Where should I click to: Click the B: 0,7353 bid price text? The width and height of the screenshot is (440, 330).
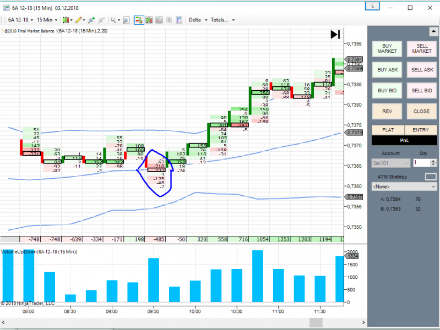[390, 209]
